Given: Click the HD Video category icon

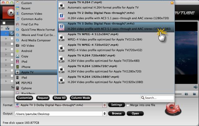Looking at the screenshot, I should pyautogui.click(x=18, y=45).
